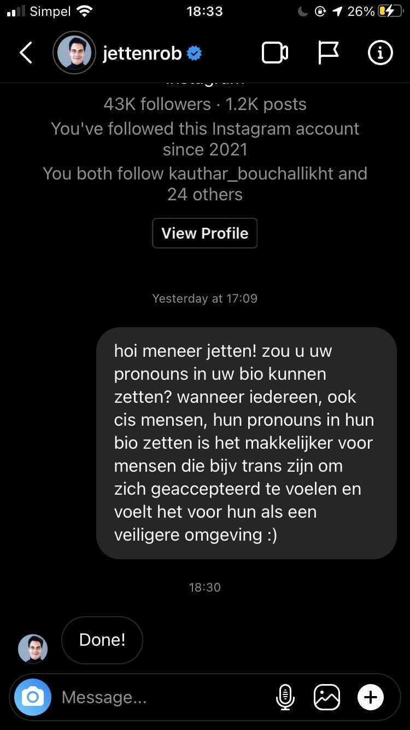Tap the 43K followers · 1.2K posts text

point(205,104)
